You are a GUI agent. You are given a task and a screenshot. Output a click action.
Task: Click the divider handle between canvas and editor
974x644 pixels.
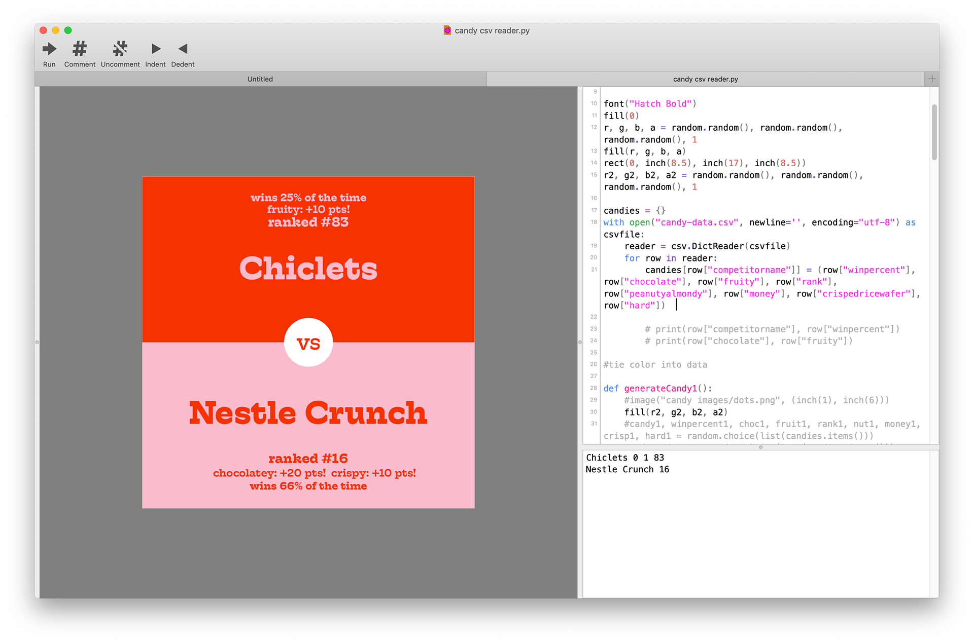click(x=580, y=343)
